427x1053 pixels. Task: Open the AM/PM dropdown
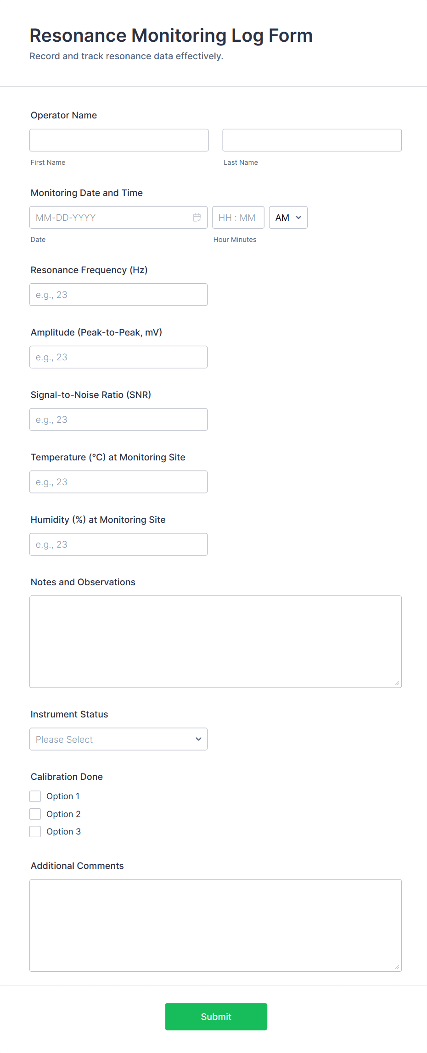click(x=288, y=218)
